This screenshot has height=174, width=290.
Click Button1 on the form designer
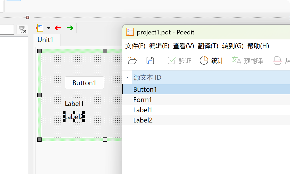[x=84, y=83]
